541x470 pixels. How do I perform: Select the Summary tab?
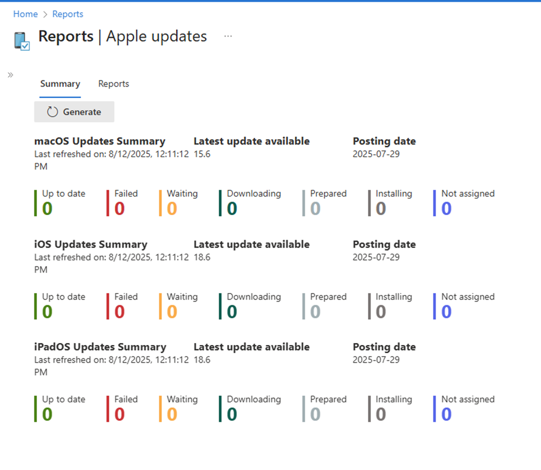pos(60,83)
